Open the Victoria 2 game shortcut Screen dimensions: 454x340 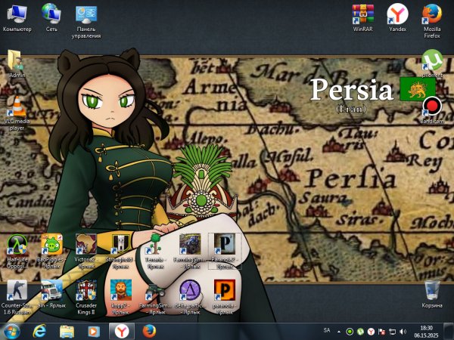[x=86, y=245]
